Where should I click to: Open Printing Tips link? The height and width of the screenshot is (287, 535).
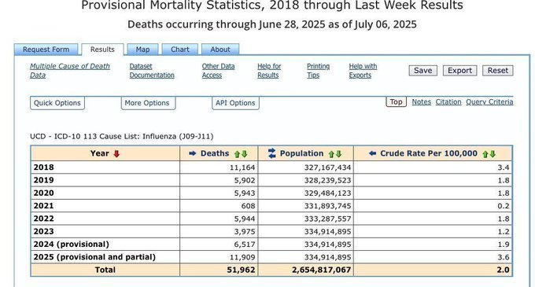[x=318, y=71]
